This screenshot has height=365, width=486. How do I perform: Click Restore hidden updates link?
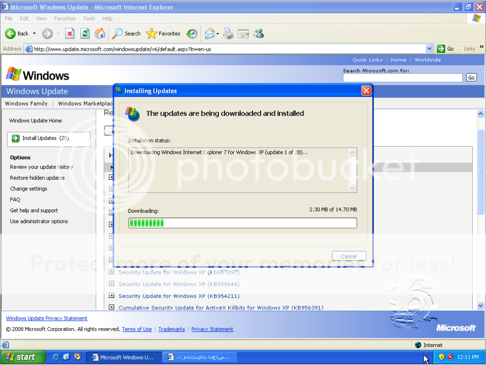click(x=37, y=178)
